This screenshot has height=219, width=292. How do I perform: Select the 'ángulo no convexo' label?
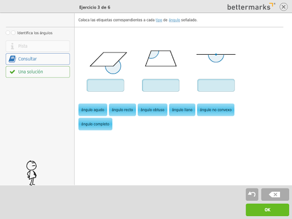coord(216,109)
